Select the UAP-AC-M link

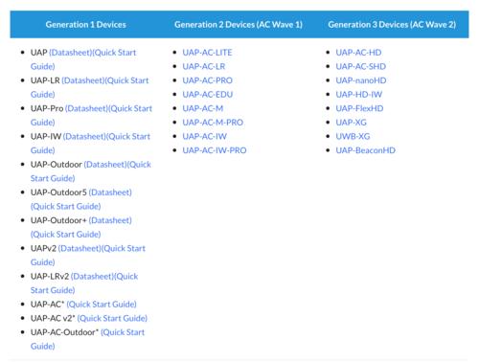203,108
